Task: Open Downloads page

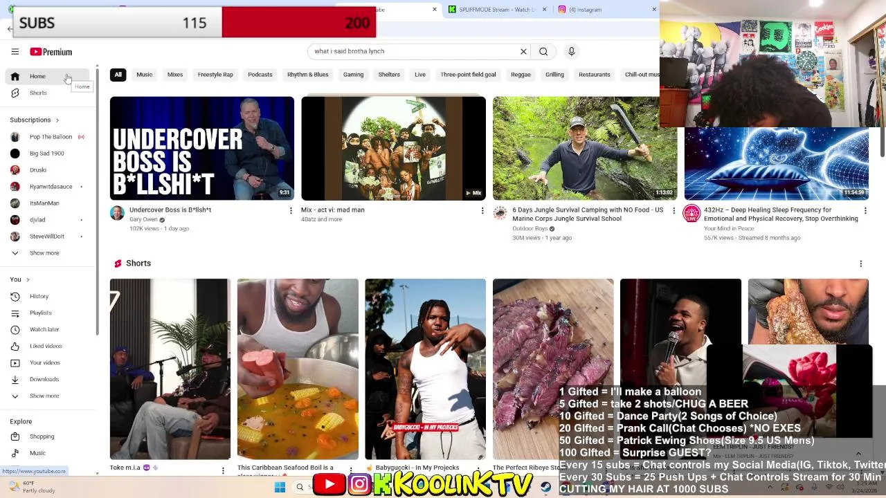Action: tap(47, 379)
